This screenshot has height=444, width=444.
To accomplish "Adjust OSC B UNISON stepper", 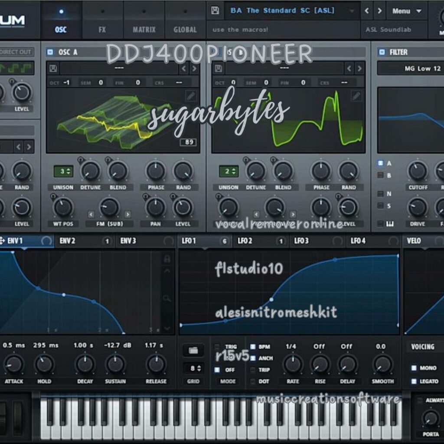I will (229, 171).
